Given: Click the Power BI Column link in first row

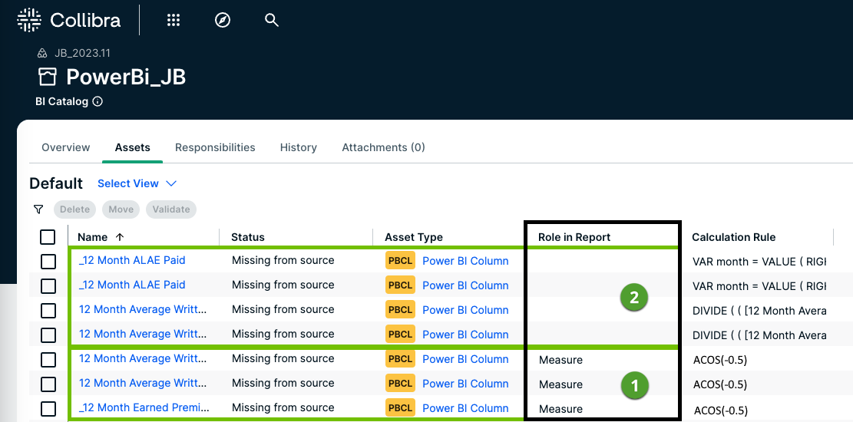Looking at the screenshot, I should 465,261.
